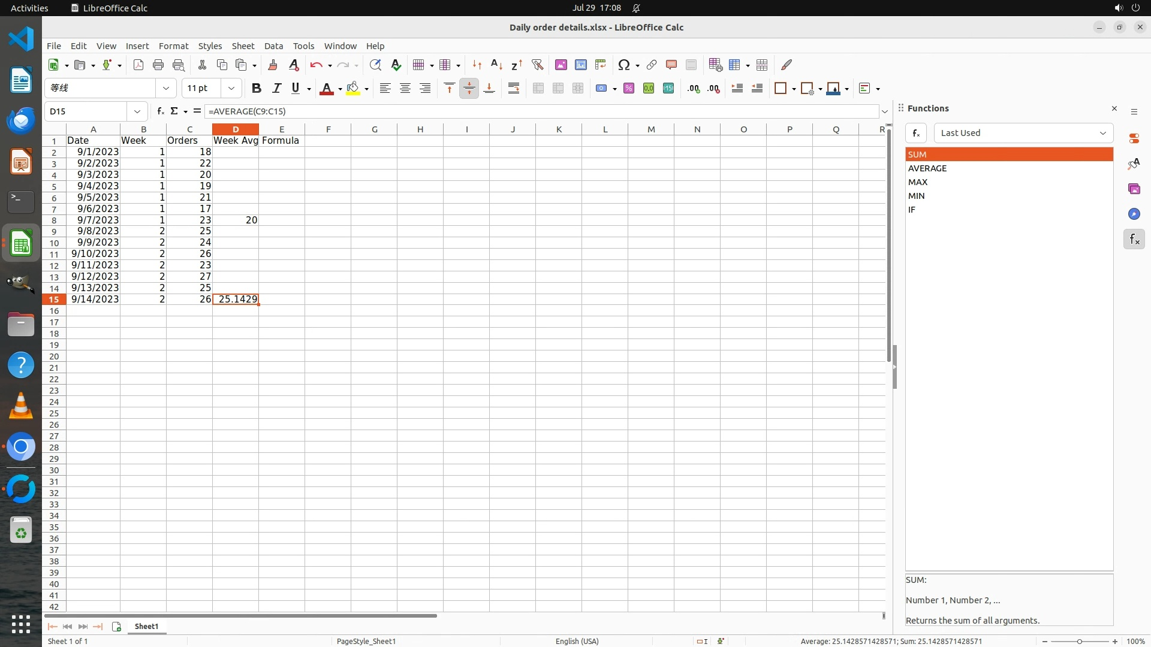Toggle Bold formatting
The image size is (1151, 647).
(256, 88)
